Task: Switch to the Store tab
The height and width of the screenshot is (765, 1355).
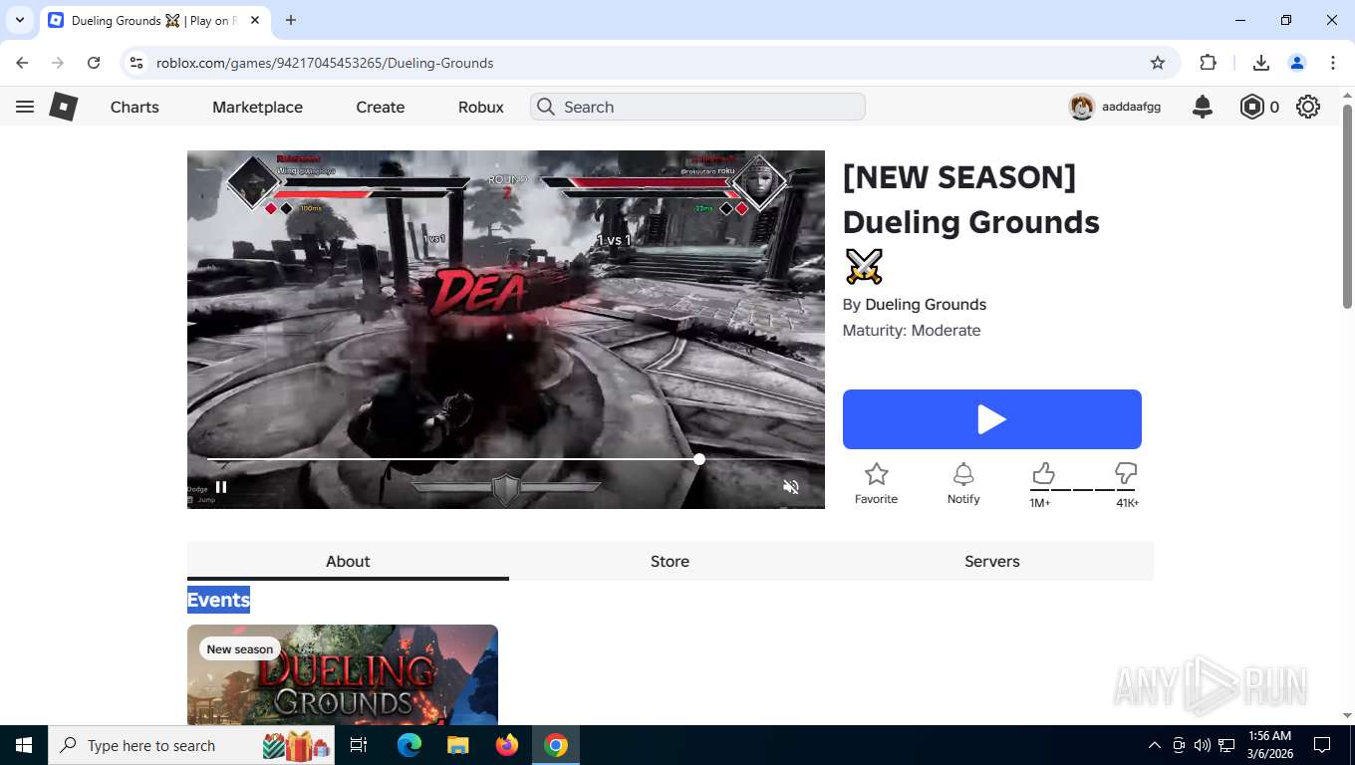Action: pyautogui.click(x=670, y=561)
